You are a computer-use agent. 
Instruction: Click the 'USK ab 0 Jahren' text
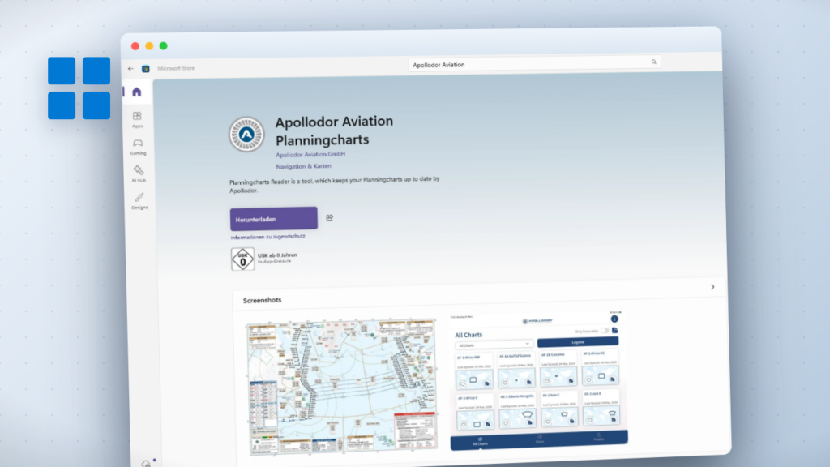277,255
